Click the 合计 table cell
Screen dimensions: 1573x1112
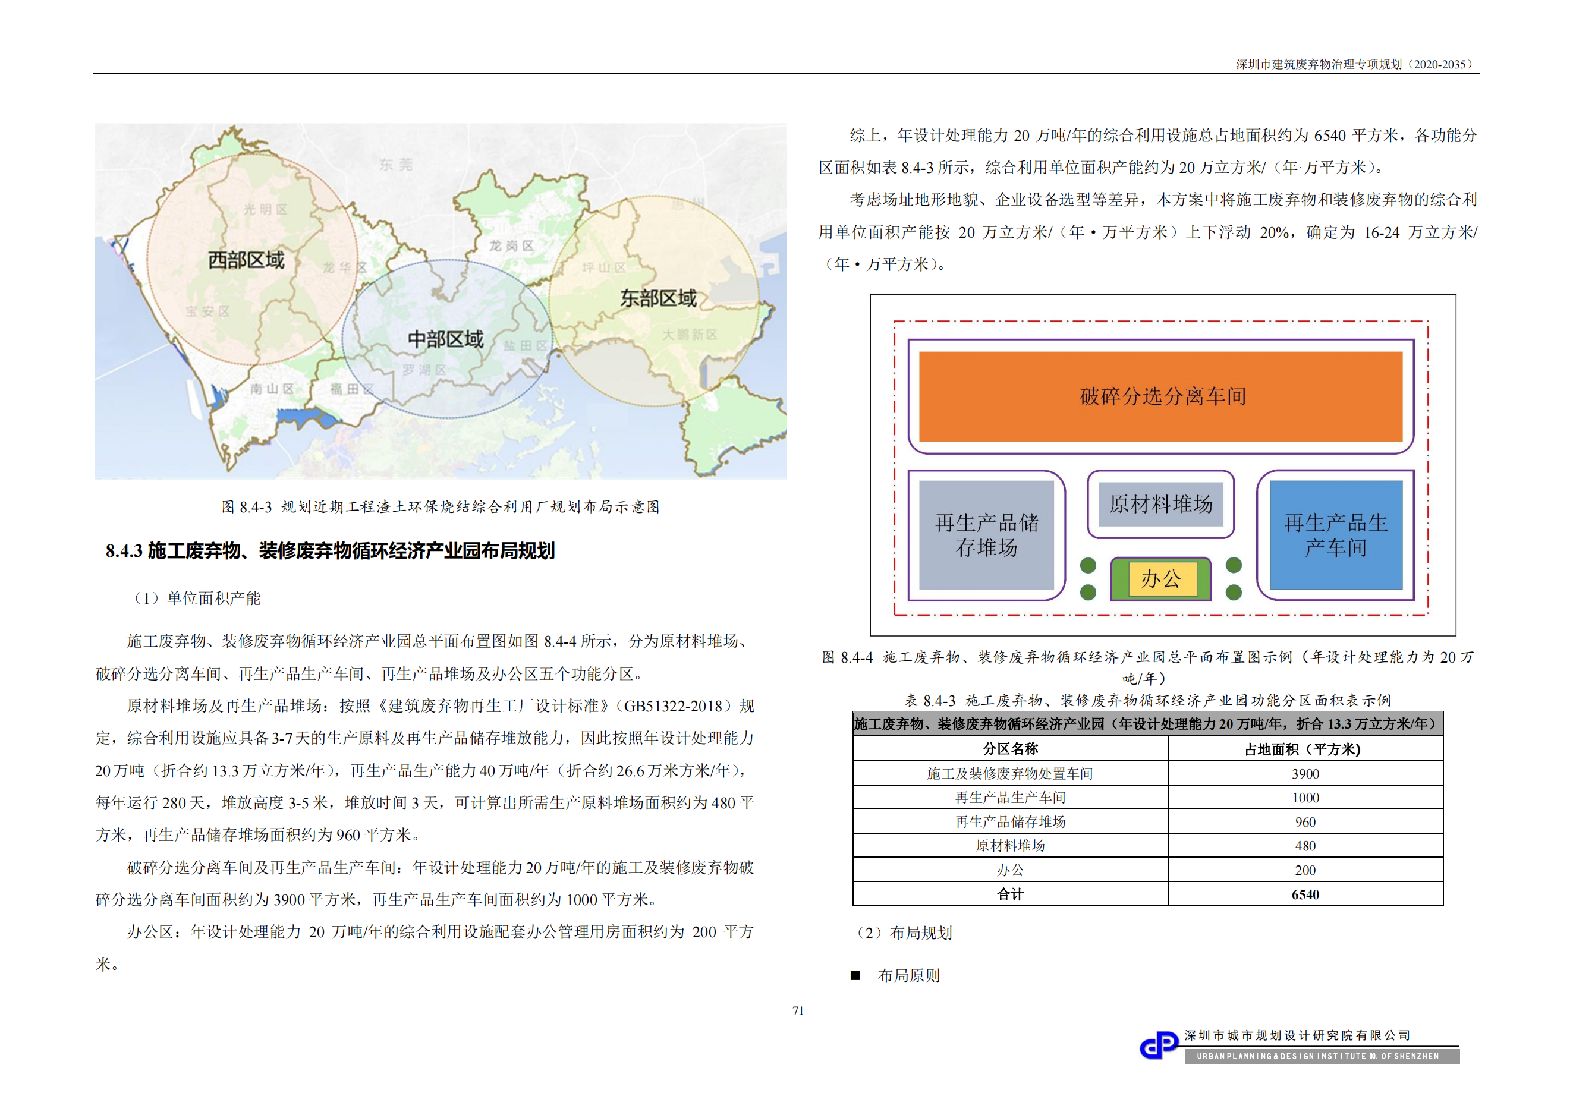(x=1011, y=894)
